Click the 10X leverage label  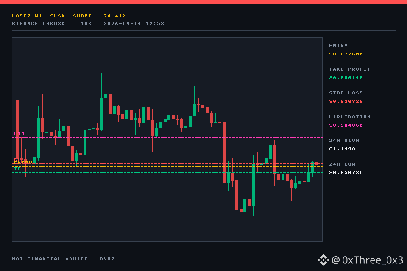86,24
